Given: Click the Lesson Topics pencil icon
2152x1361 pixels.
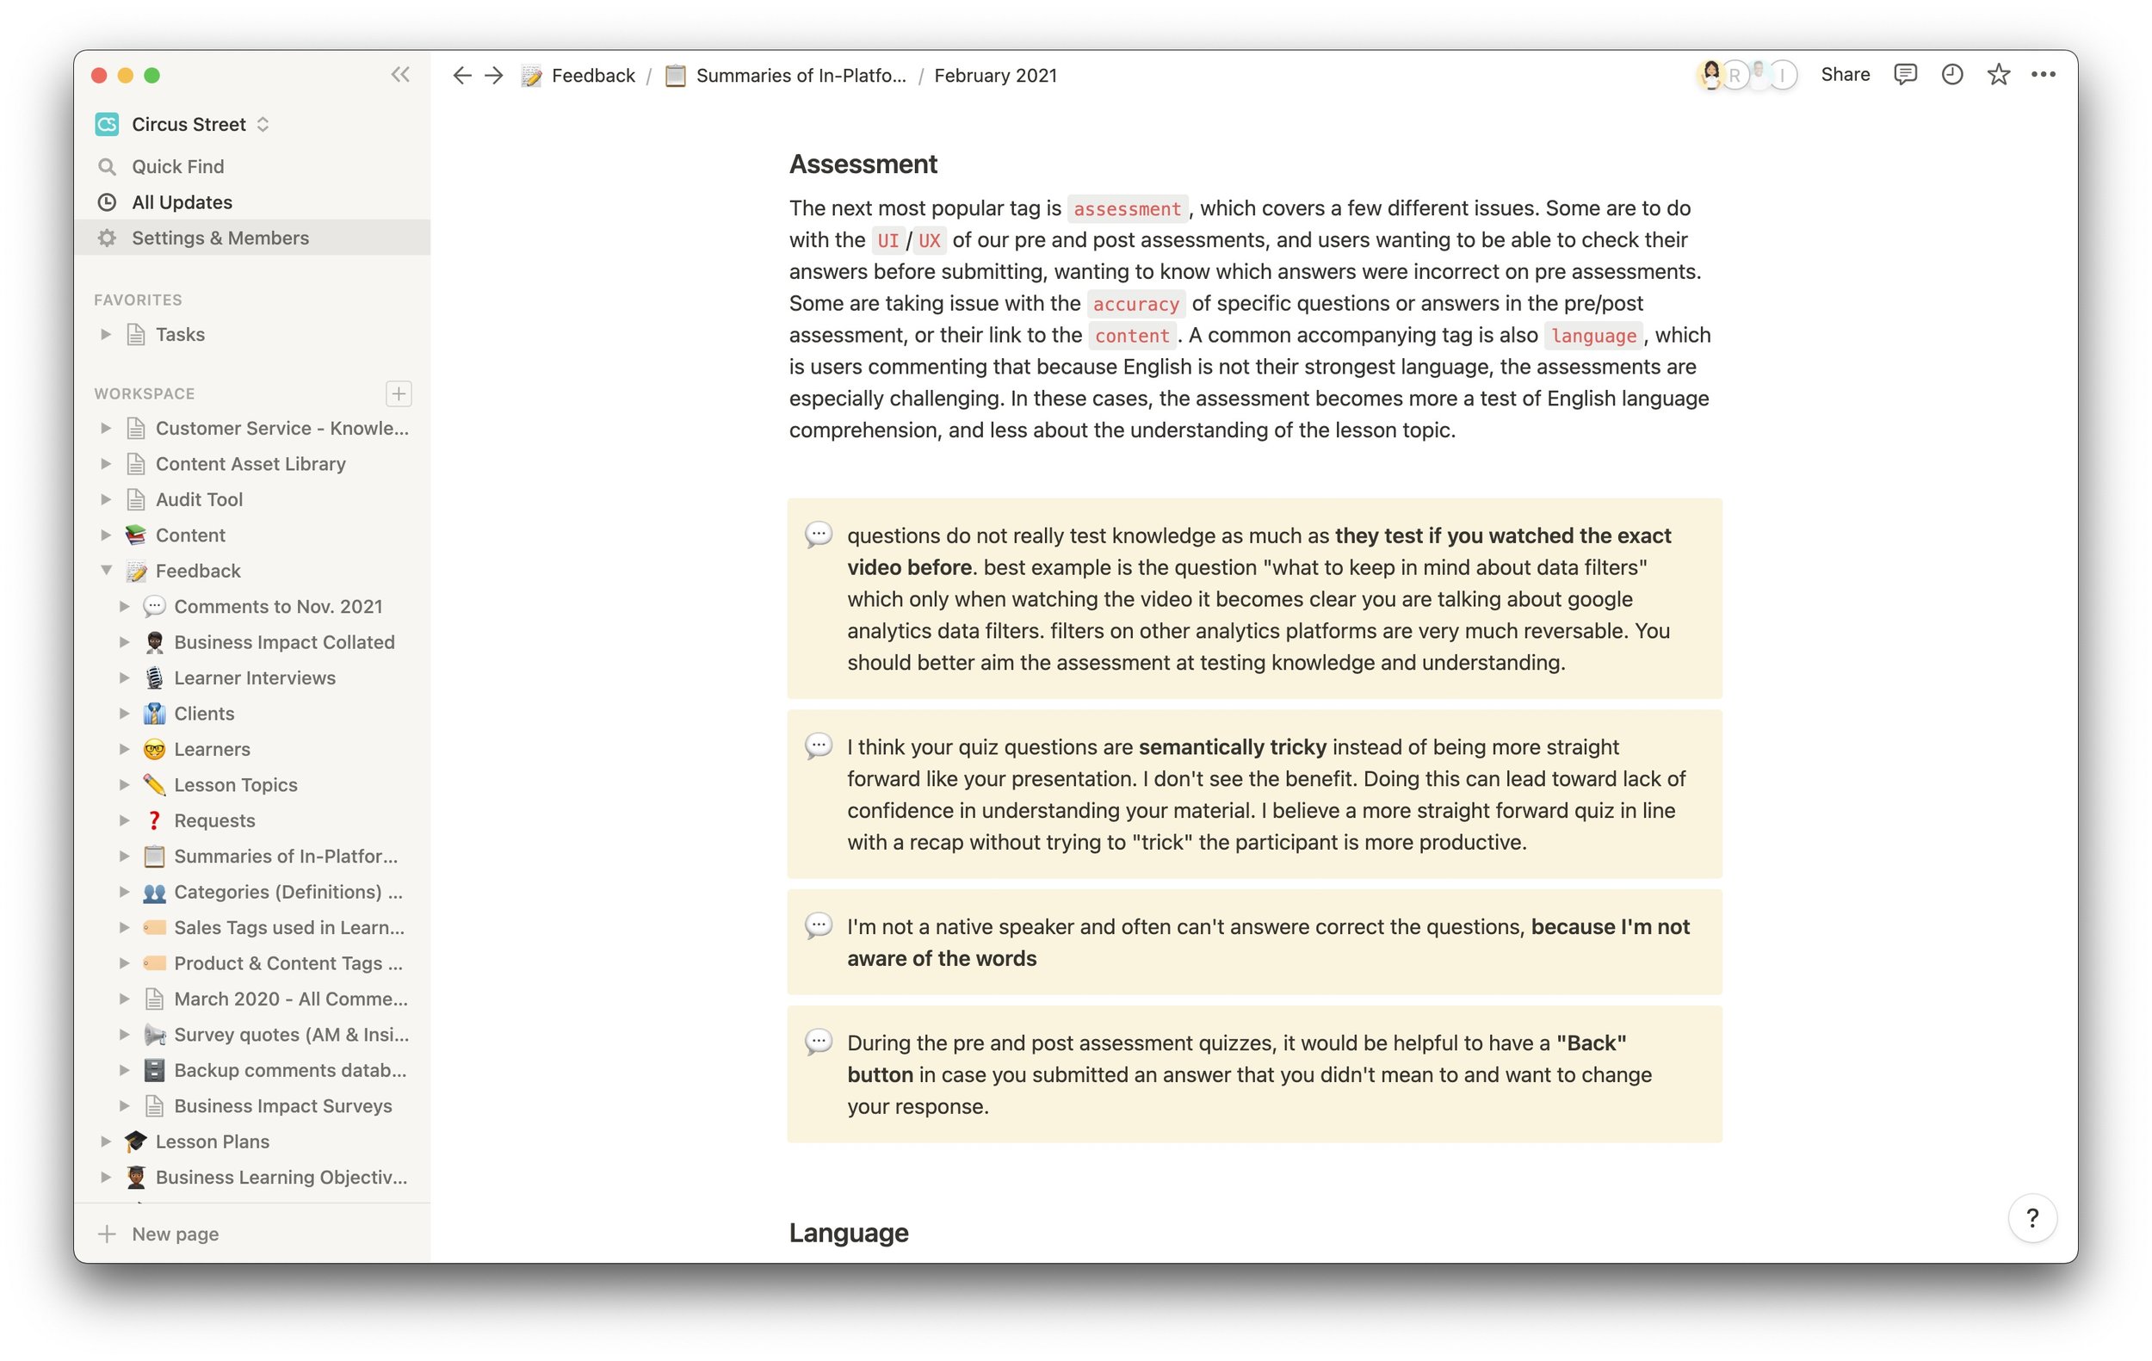Looking at the screenshot, I should pyautogui.click(x=154, y=784).
